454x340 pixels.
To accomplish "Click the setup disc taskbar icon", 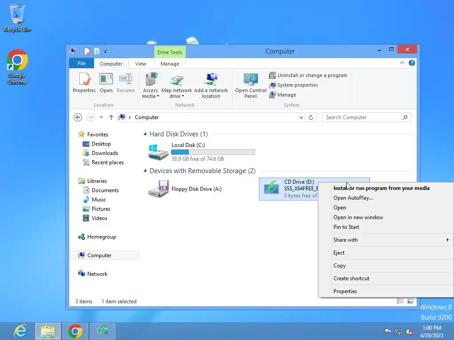I will point(102,331).
